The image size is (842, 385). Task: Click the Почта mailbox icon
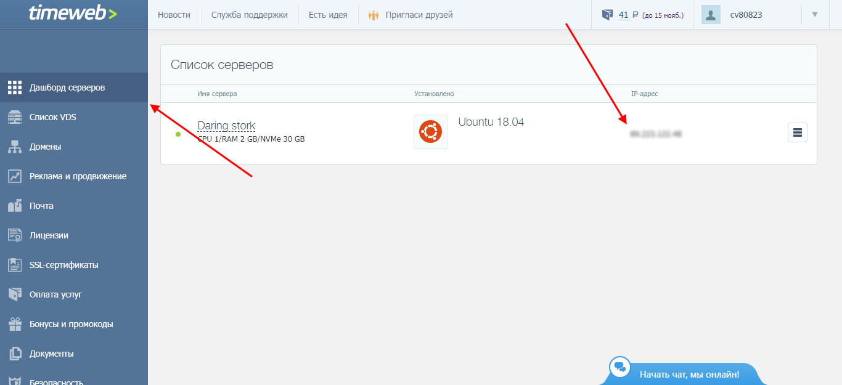15,206
